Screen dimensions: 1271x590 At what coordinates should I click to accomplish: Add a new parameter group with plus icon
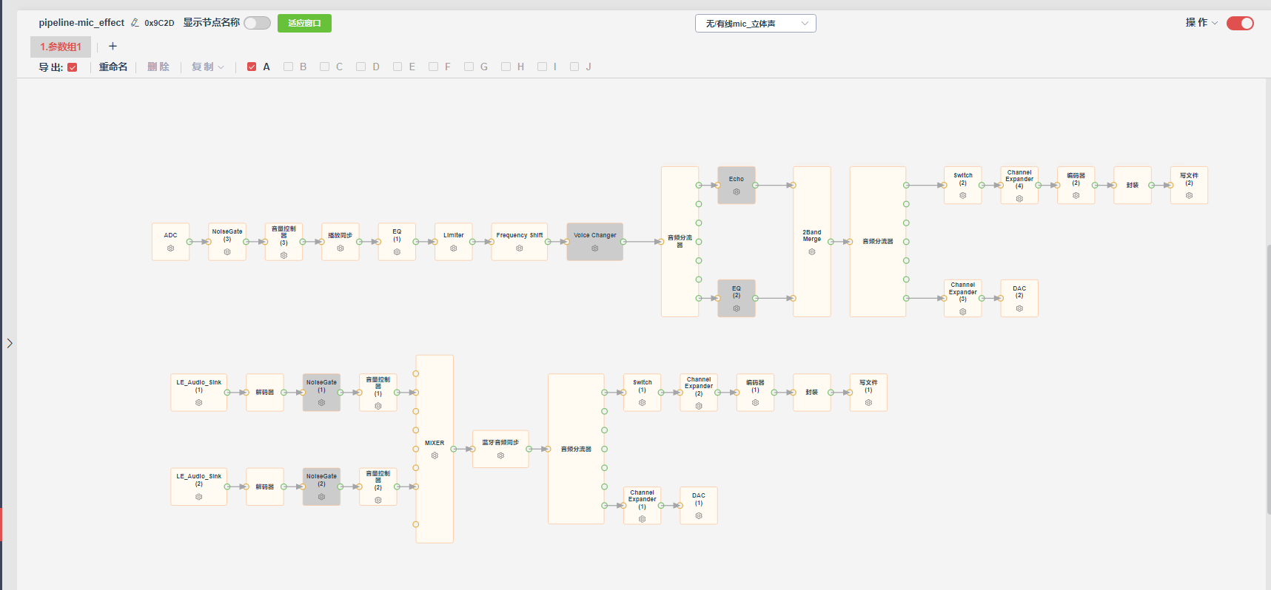tap(113, 46)
